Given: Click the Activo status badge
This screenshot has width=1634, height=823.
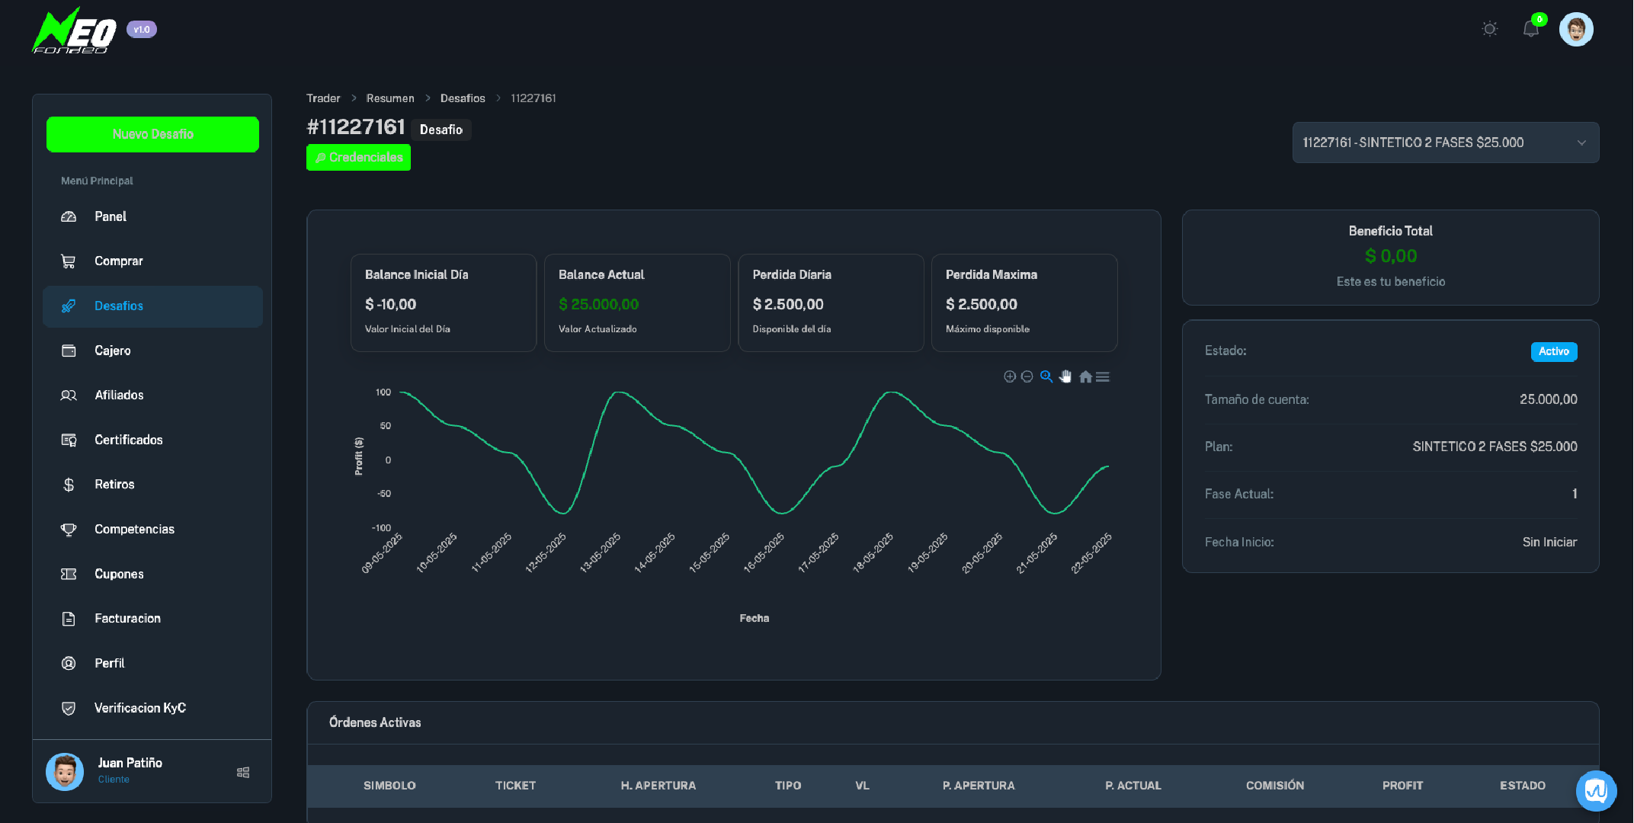Looking at the screenshot, I should pyautogui.click(x=1553, y=351).
